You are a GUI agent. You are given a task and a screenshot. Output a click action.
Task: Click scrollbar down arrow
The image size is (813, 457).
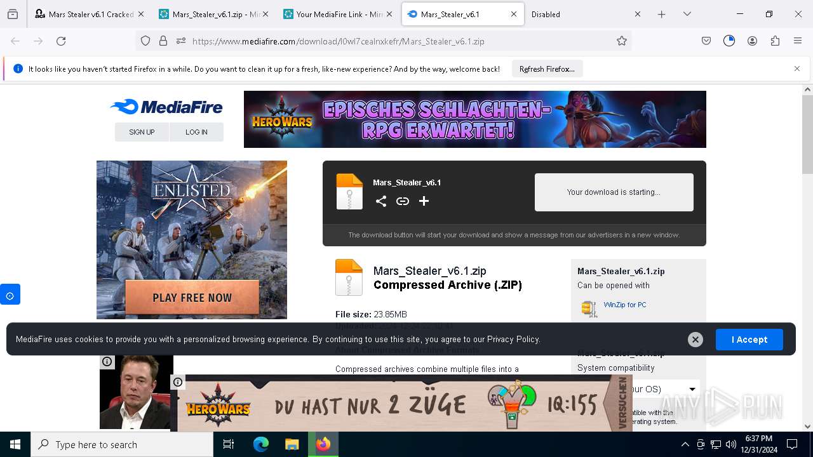coord(807,427)
